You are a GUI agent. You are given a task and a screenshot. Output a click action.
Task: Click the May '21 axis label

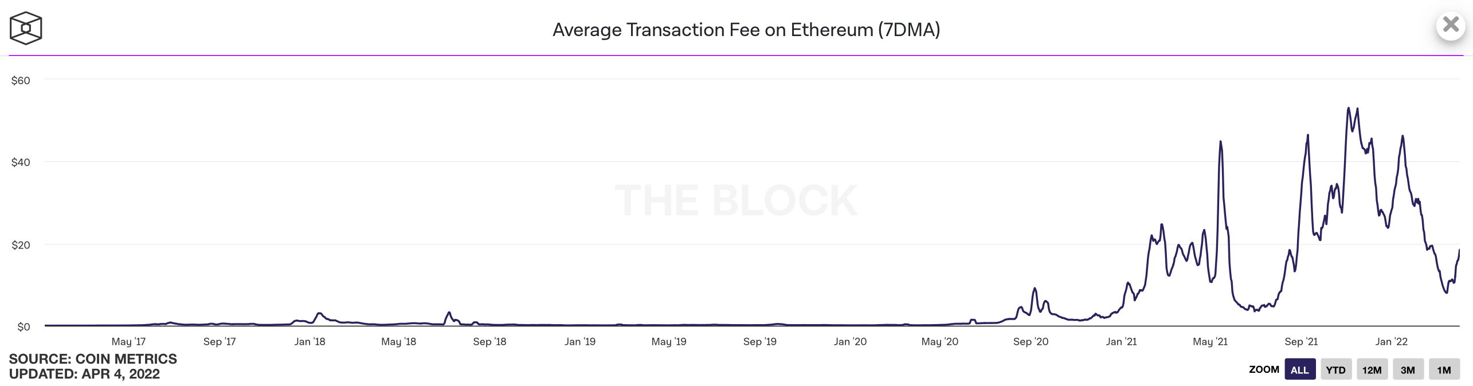1210,342
